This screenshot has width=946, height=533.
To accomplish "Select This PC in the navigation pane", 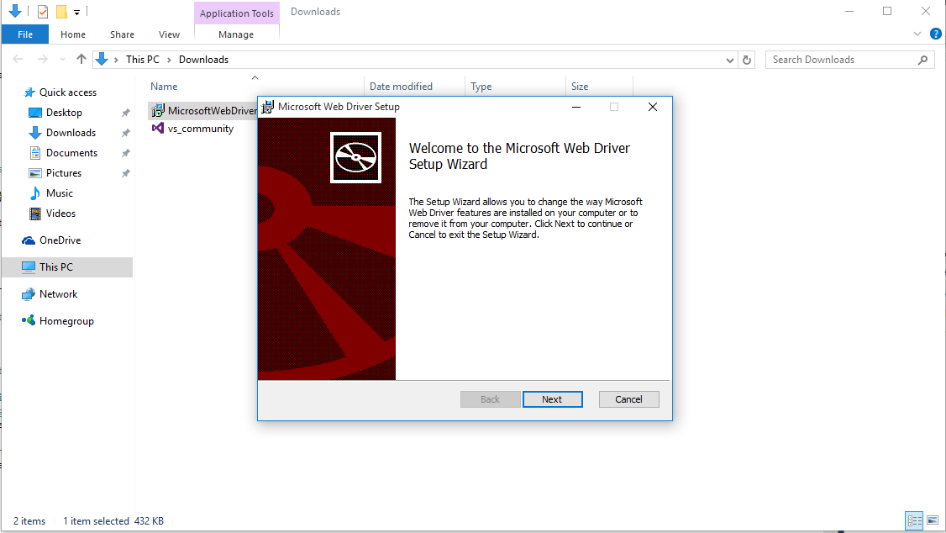I will [67, 266].
